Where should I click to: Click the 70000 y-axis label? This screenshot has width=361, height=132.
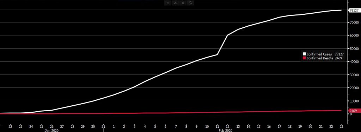click(x=354, y=22)
